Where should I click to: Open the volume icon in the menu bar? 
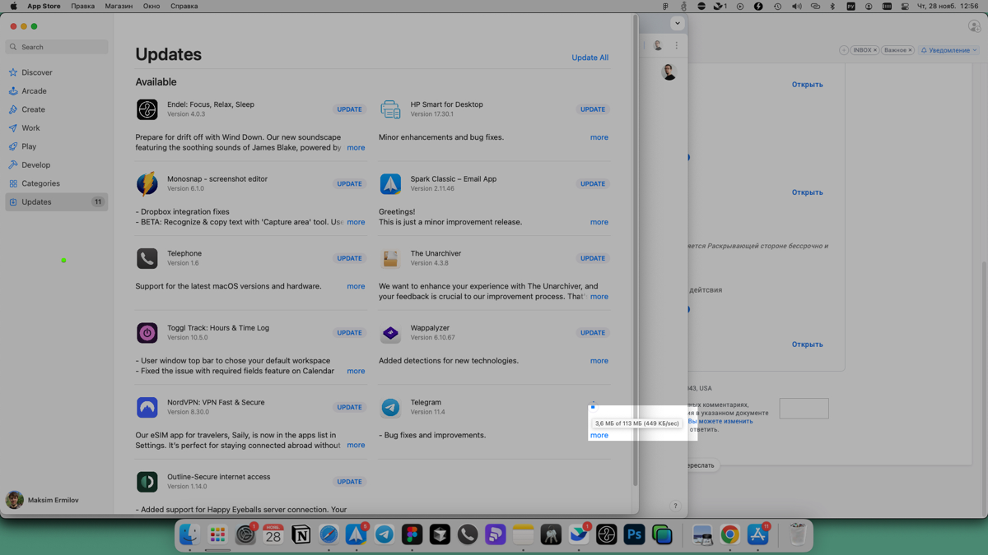pos(796,6)
